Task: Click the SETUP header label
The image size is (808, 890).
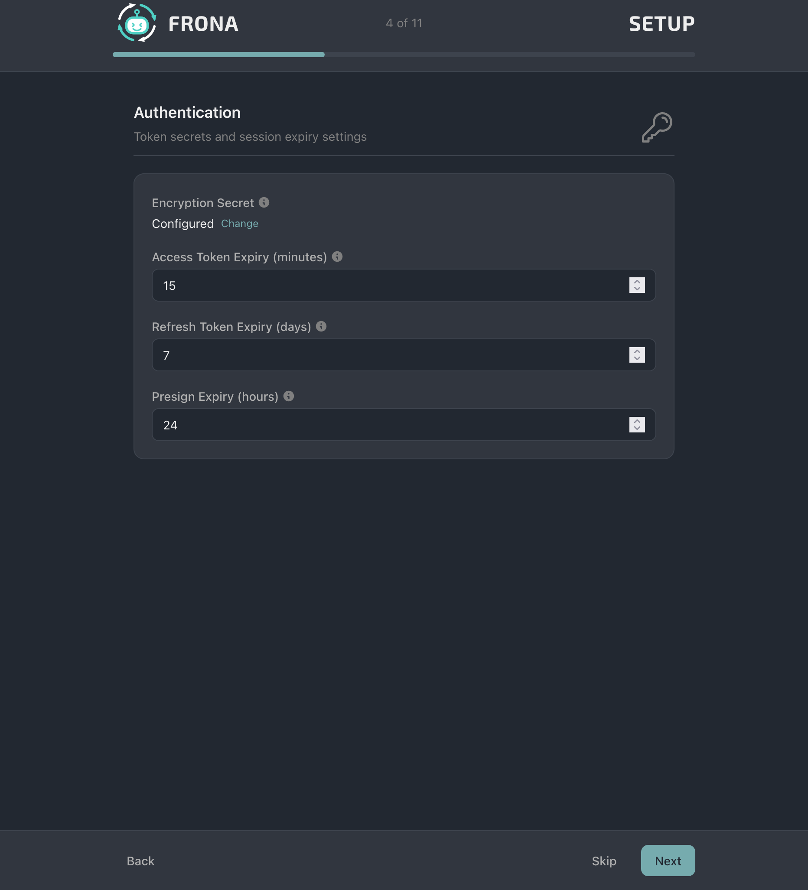Action: (x=661, y=23)
